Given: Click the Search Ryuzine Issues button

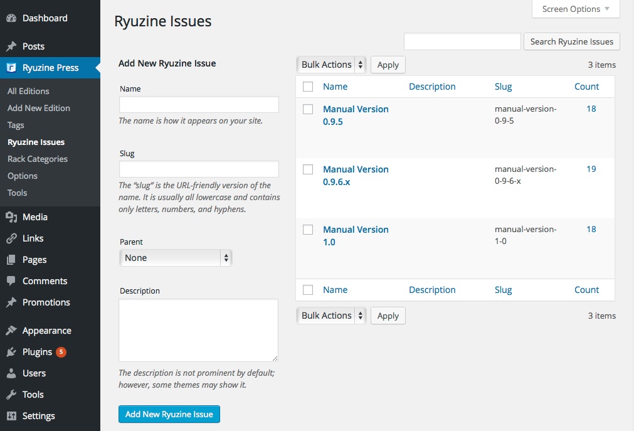Looking at the screenshot, I should (571, 41).
